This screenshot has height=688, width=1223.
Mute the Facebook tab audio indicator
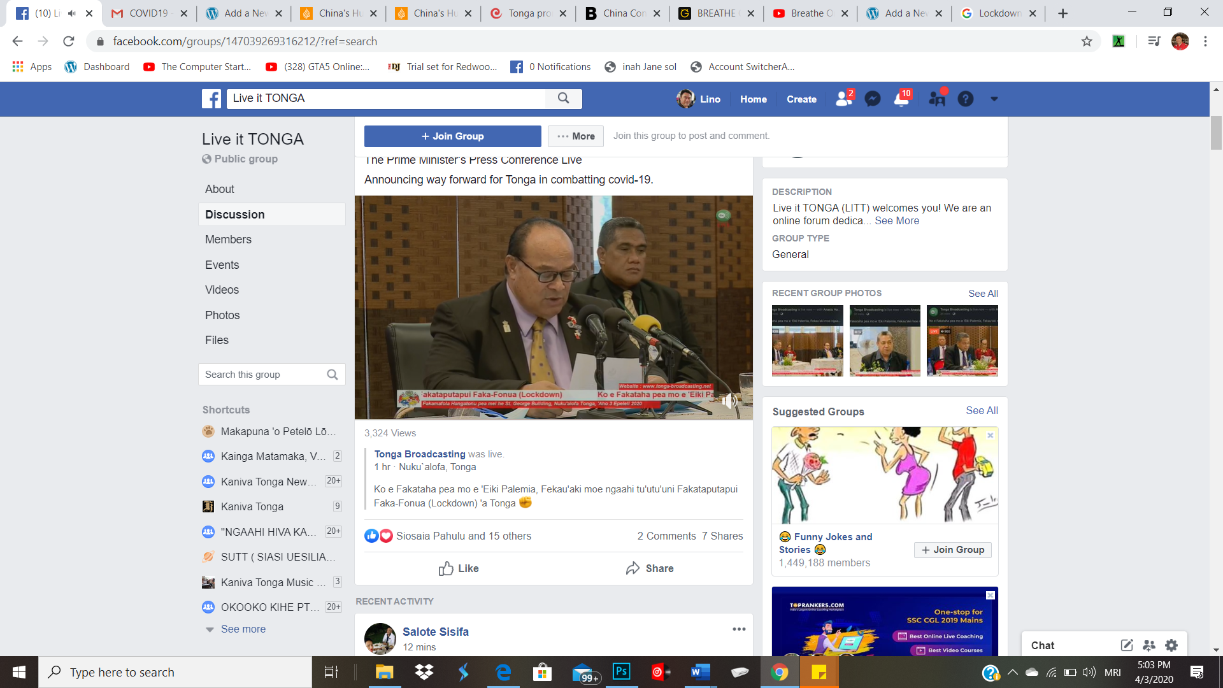pyautogui.click(x=72, y=13)
